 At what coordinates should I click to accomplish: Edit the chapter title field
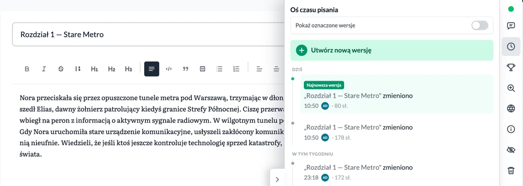[148, 35]
